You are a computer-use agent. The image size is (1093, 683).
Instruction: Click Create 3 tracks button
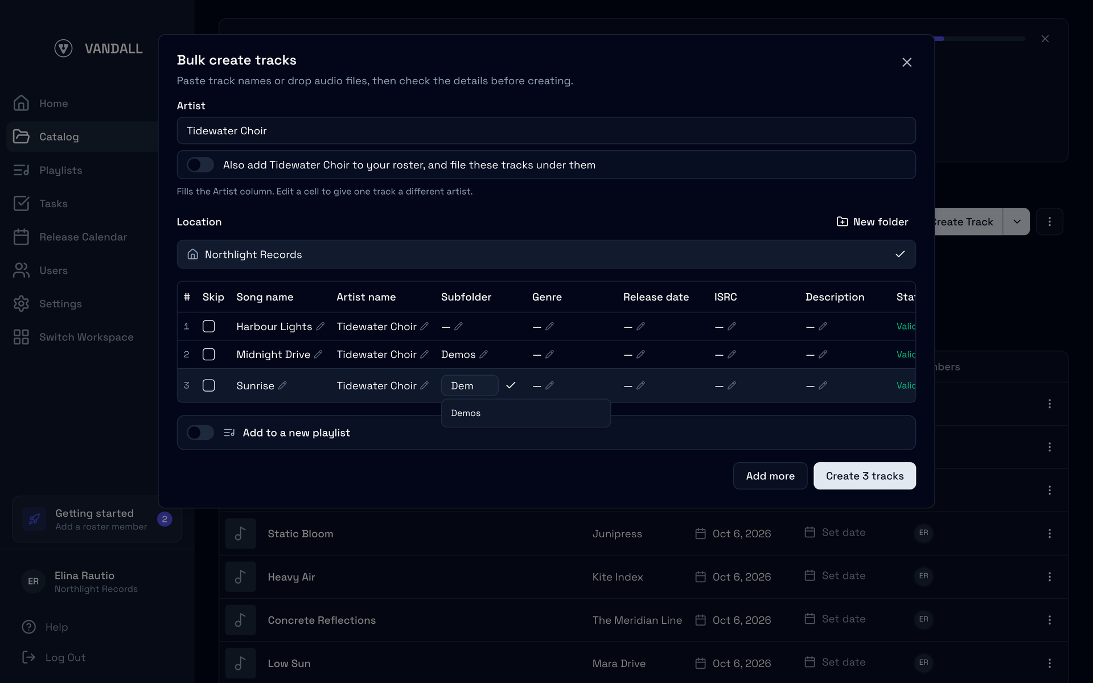click(x=864, y=476)
